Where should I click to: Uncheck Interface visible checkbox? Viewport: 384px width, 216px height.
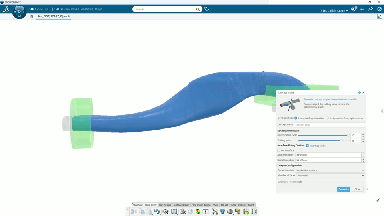click(x=307, y=146)
